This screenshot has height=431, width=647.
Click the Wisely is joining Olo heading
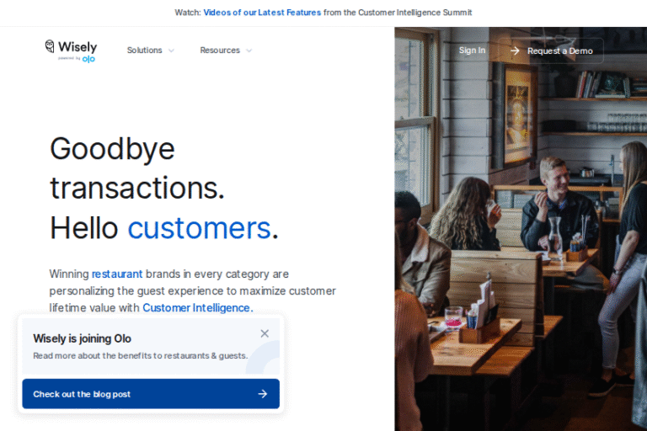82,338
